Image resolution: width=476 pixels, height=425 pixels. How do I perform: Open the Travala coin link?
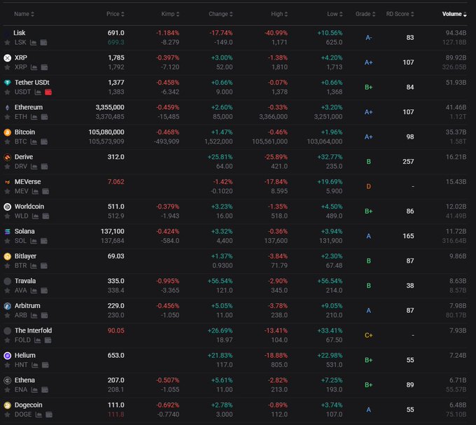click(x=25, y=281)
